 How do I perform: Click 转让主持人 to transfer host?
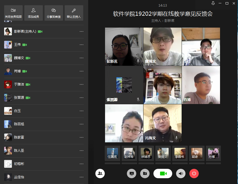[x=74, y=13]
